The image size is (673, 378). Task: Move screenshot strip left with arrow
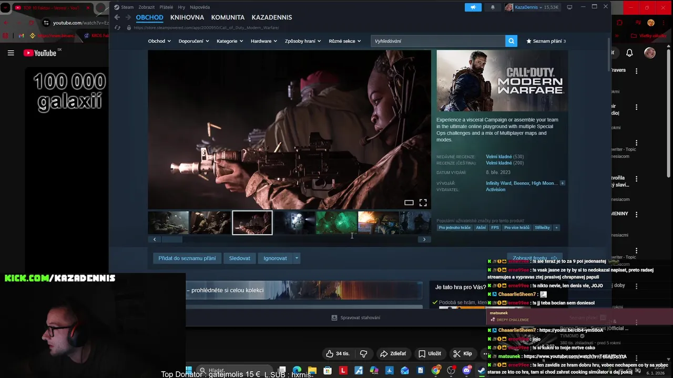click(x=155, y=239)
